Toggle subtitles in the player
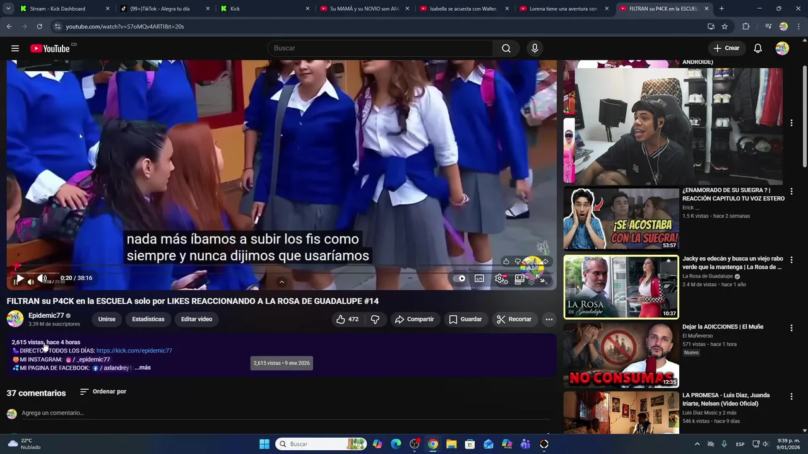The height and width of the screenshot is (454, 808). [479, 278]
